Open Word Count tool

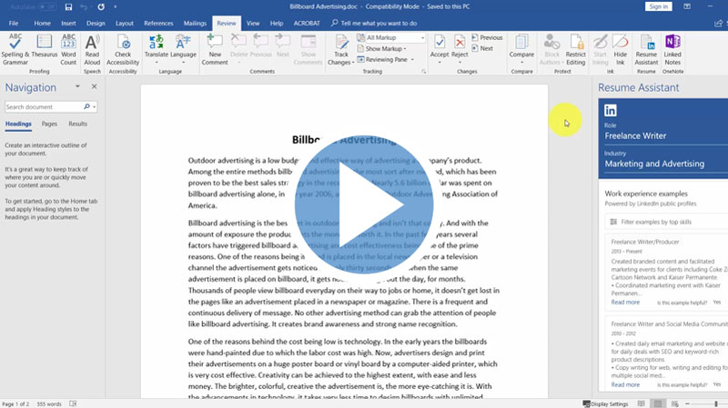pos(68,49)
